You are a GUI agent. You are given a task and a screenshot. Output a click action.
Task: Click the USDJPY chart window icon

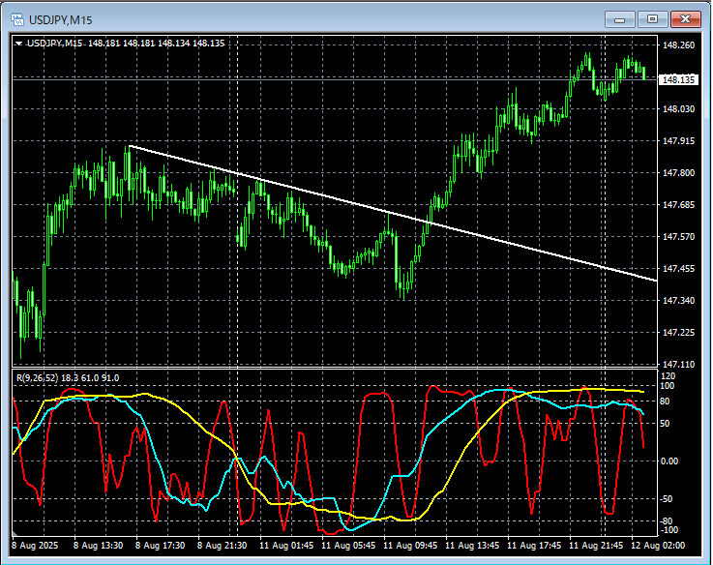tap(17, 19)
